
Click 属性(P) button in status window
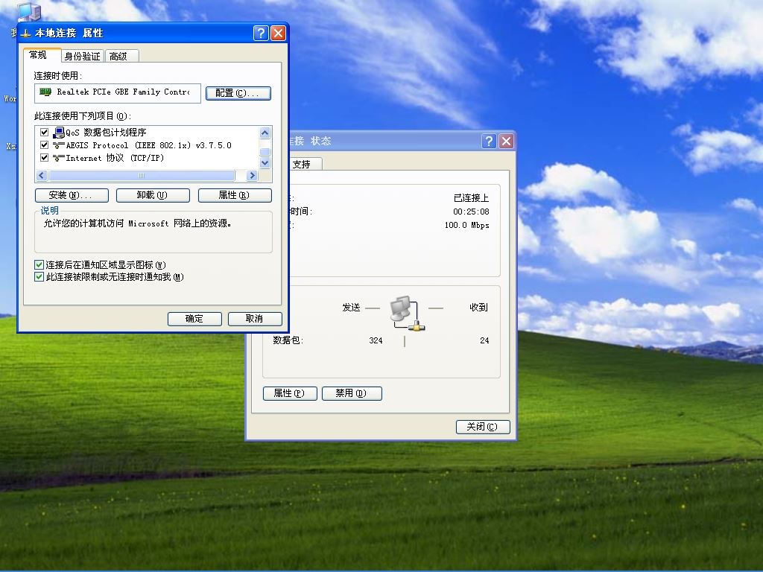pos(290,393)
